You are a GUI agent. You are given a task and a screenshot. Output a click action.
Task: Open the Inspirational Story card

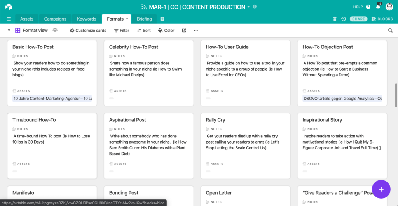point(342,146)
